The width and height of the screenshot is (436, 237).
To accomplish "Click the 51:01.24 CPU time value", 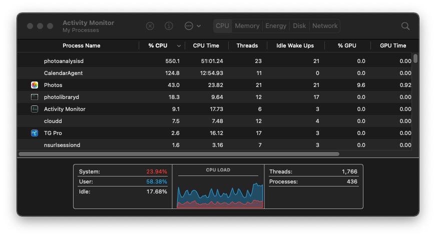I will point(212,61).
